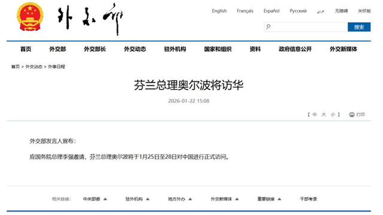The width and height of the screenshot is (383, 215).
Task: Set font size to 大
Action: coord(324,115)
